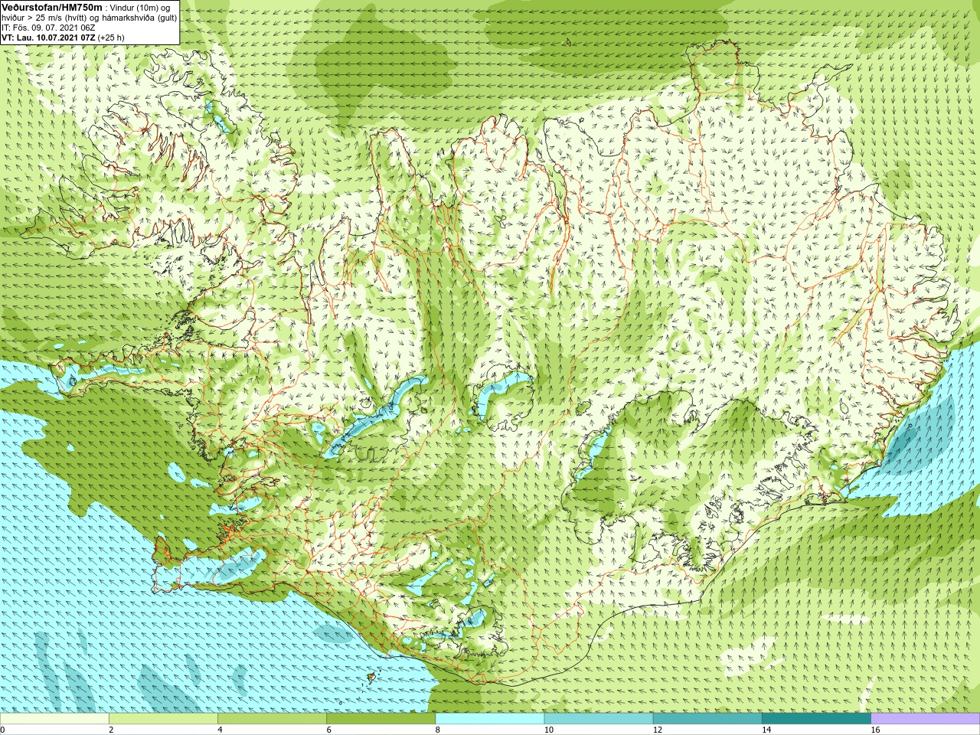Click the "IT: Fös. 09. 07. 2021 06Z" line
The image size is (980, 735).
(x=48, y=27)
